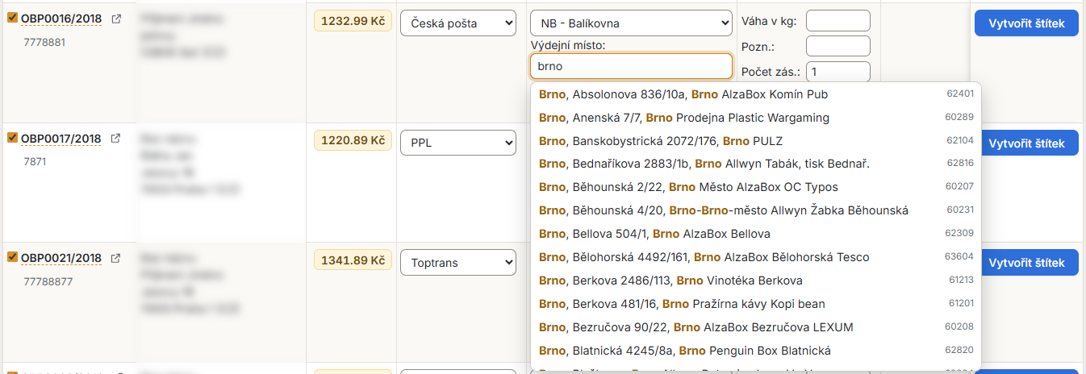
Task: Click the Počet zás. input field
Action: click(x=838, y=72)
